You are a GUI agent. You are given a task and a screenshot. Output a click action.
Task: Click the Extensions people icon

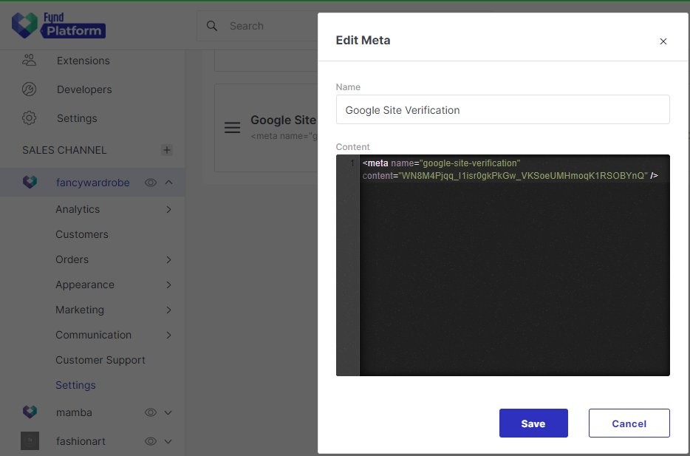click(x=29, y=61)
